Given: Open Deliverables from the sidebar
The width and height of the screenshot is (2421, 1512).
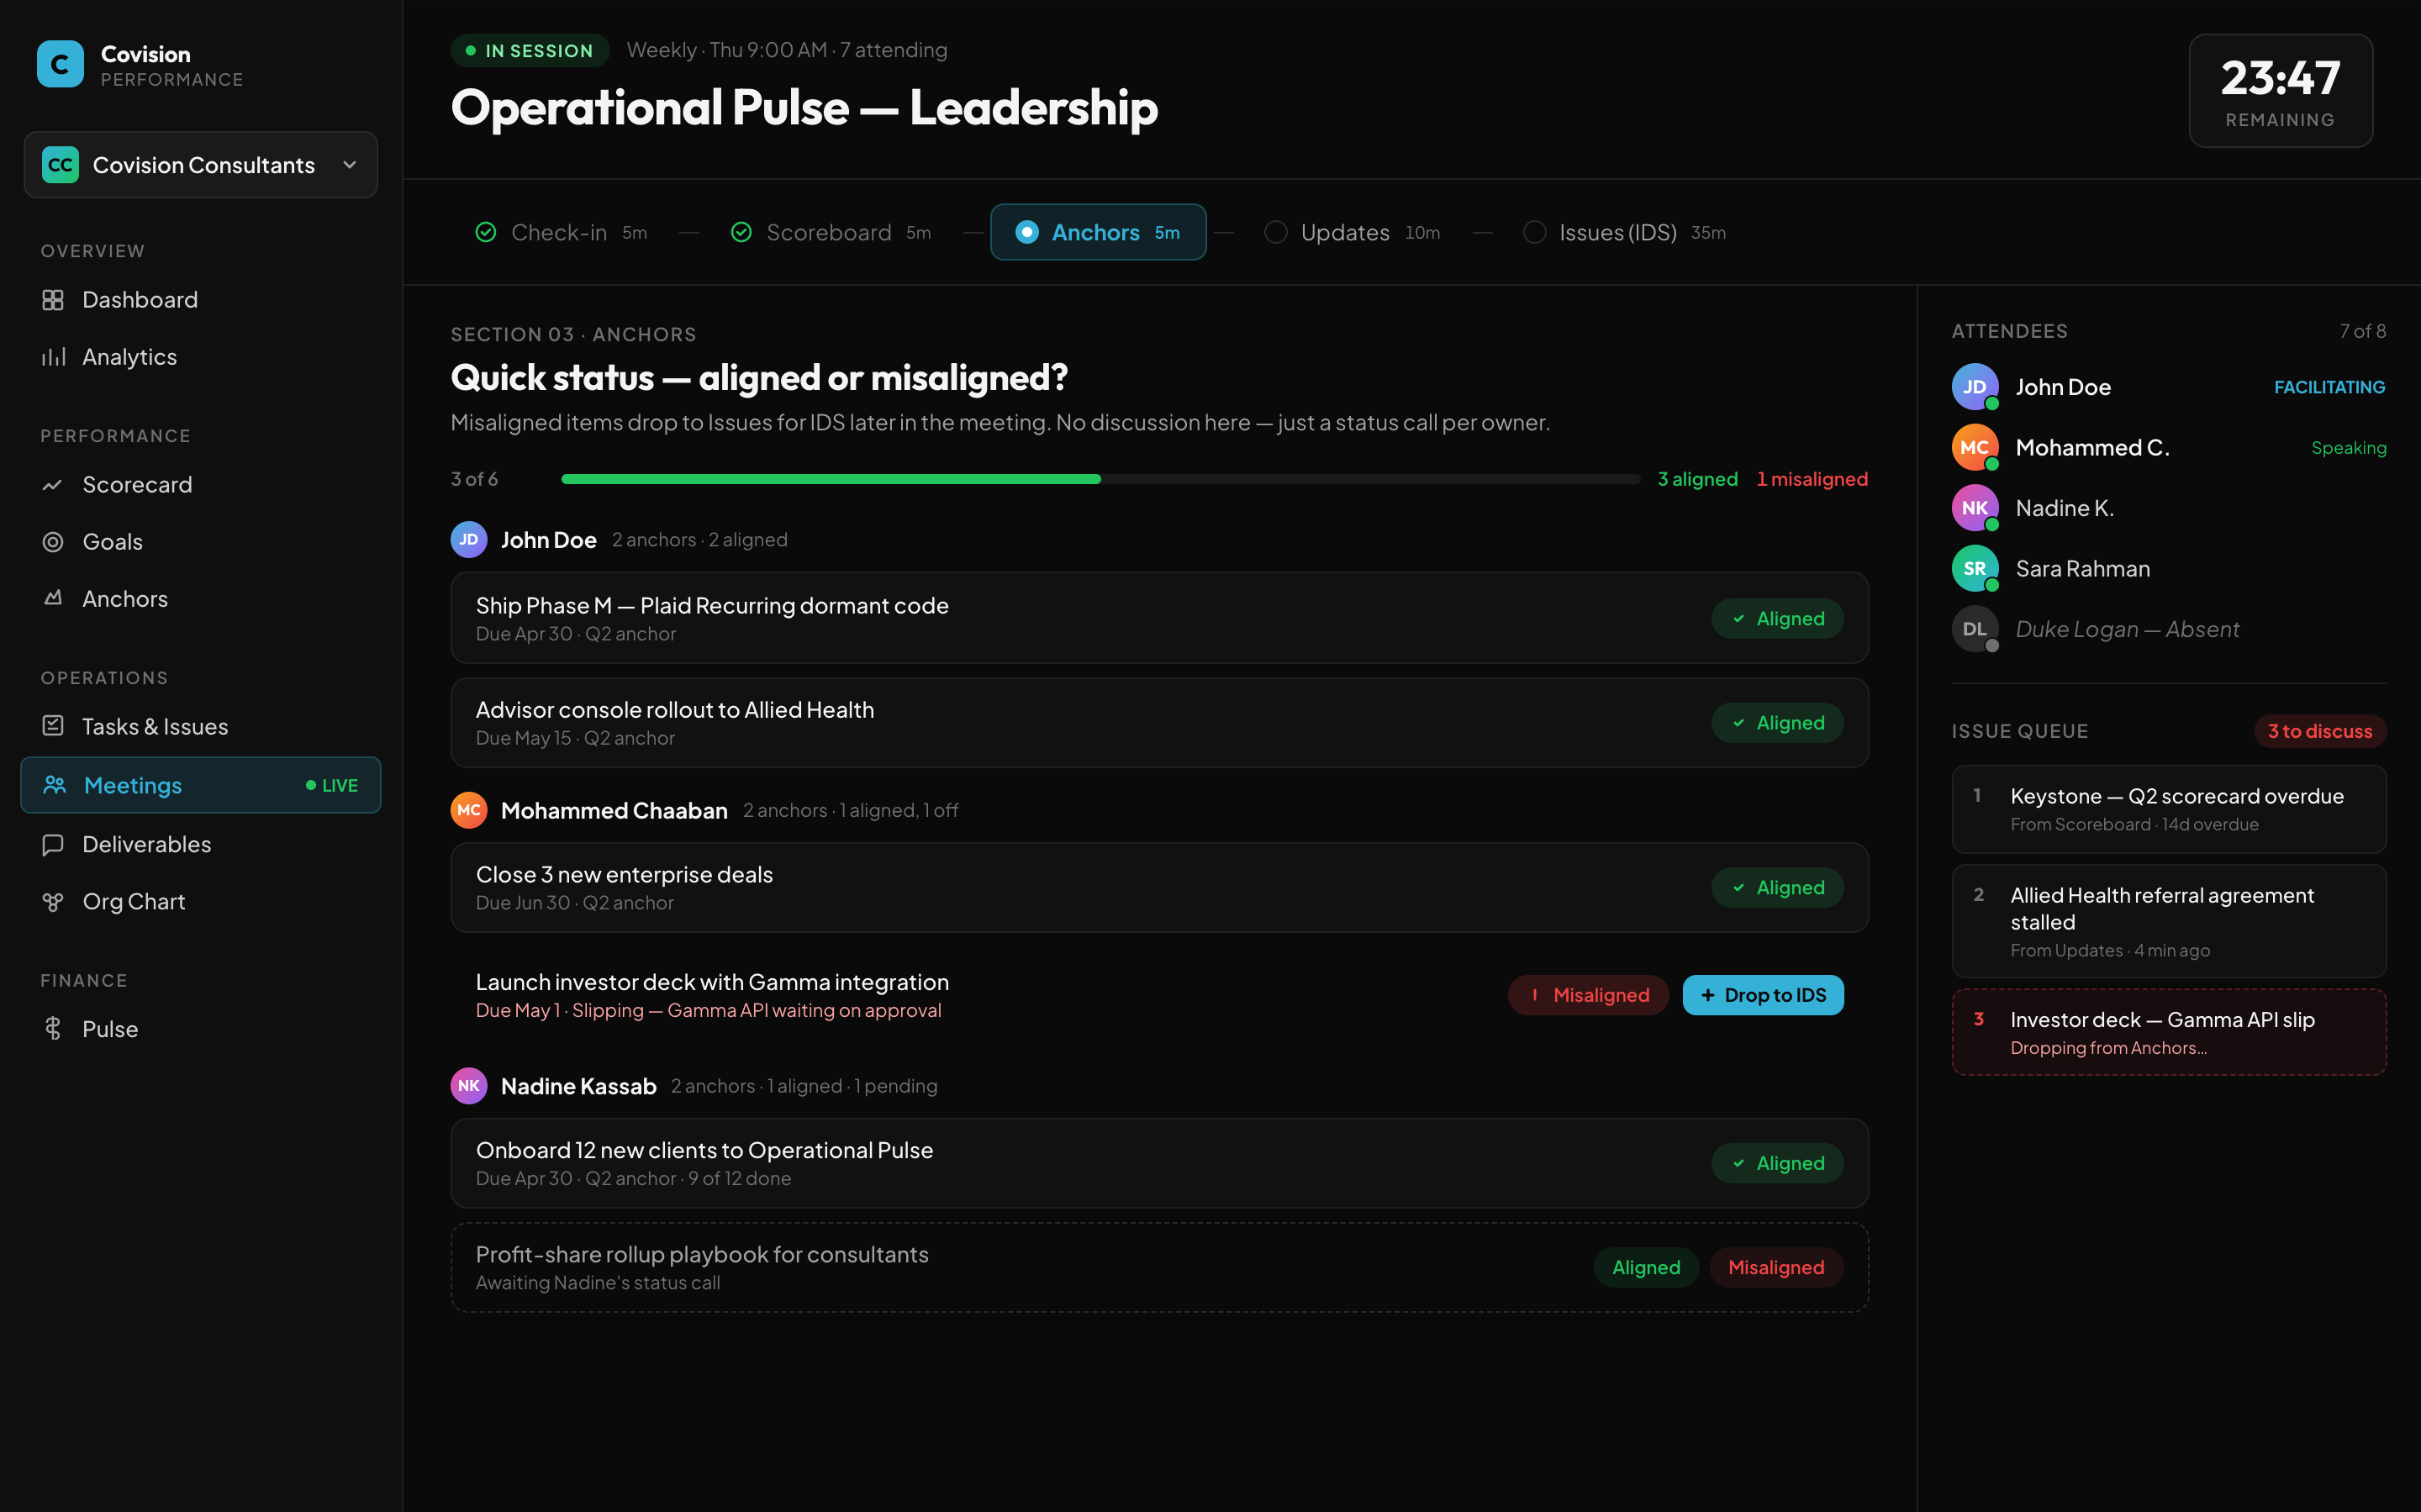Looking at the screenshot, I should click(146, 844).
